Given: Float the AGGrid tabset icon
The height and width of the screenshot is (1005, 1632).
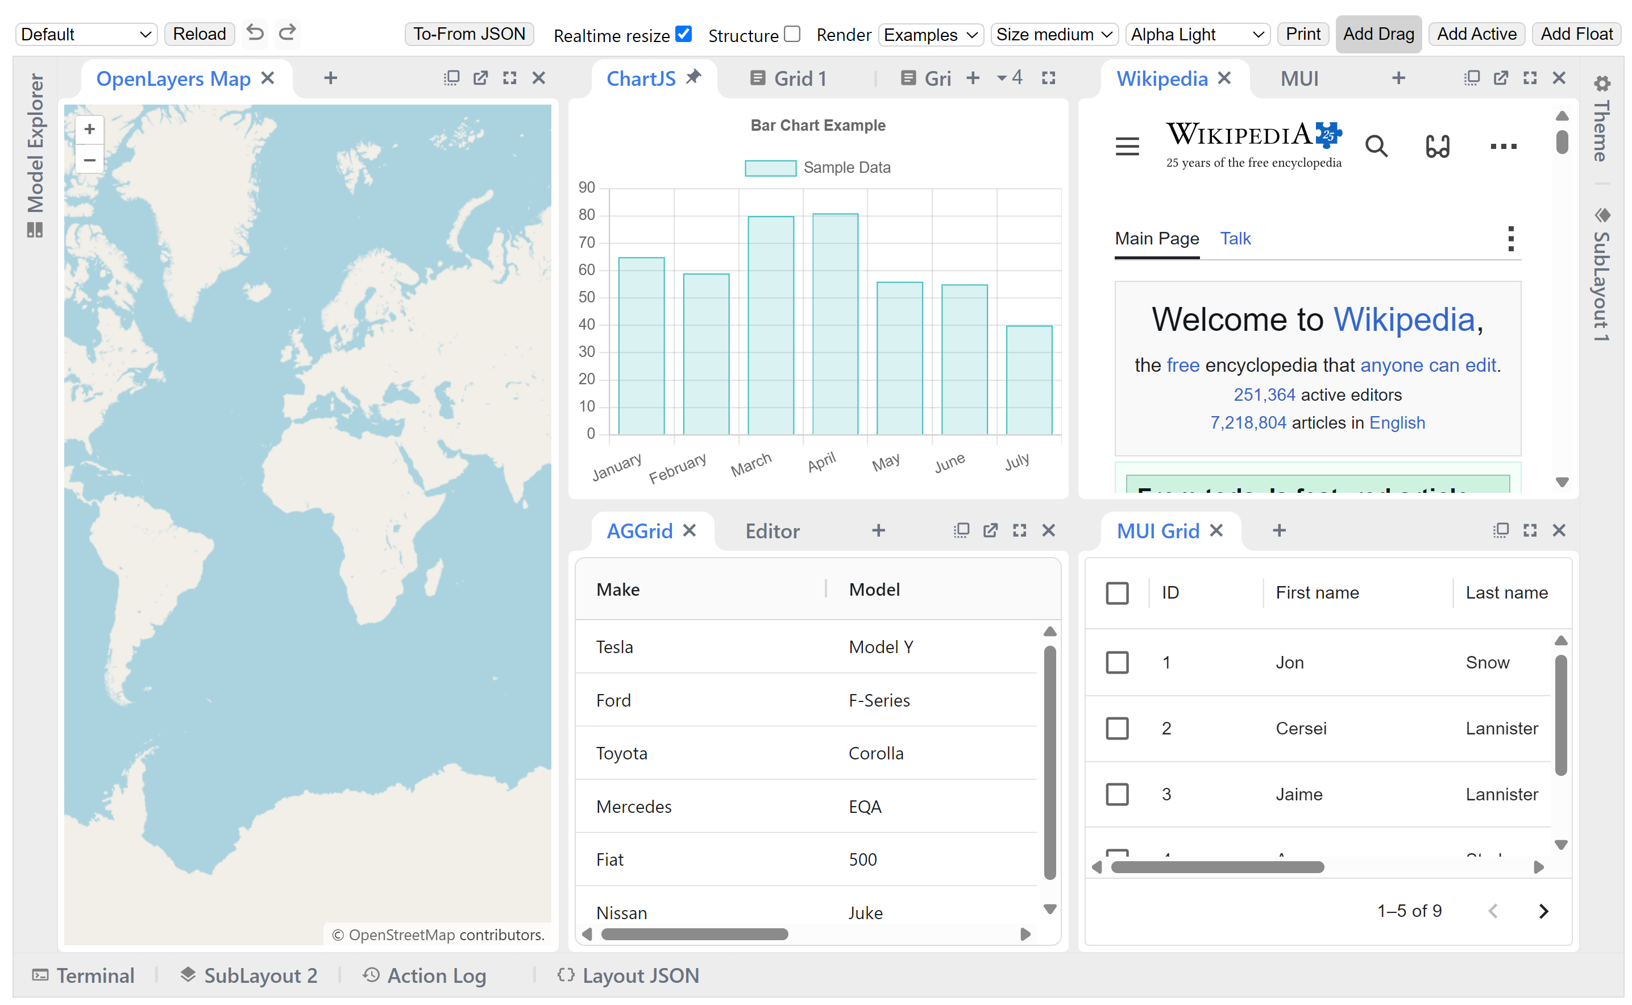Looking at the screenshot, I should tap(961, 530).
